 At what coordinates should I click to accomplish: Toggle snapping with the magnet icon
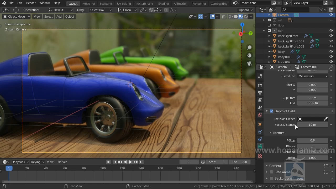click(151, 10)
